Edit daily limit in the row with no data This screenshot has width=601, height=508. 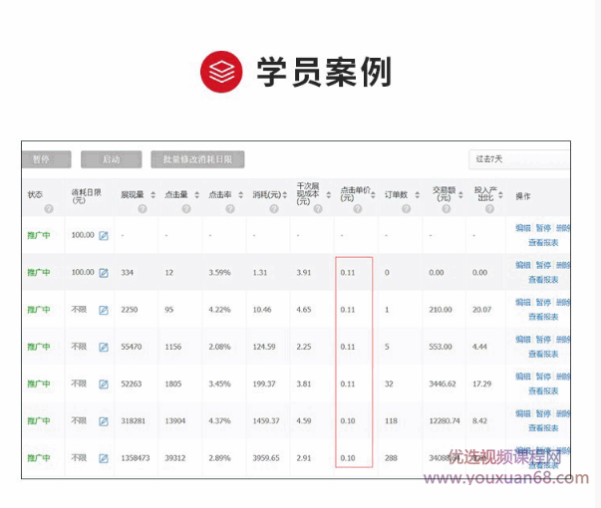[104, 236]
